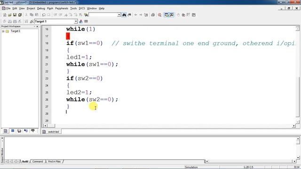Click line number 28 in the gutter
Screen dimensions: 301x169
[47, 114]
